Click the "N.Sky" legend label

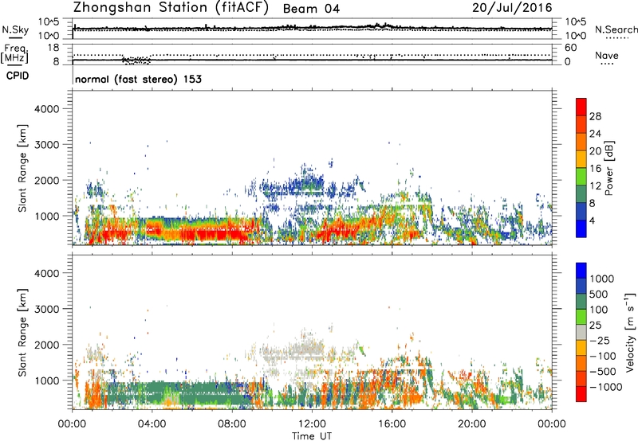coord(15,29)
